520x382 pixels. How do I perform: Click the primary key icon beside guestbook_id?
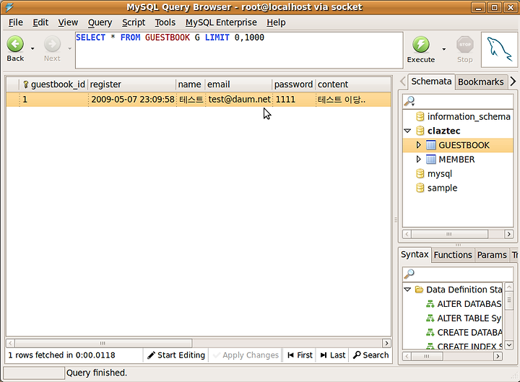(25, 84)
